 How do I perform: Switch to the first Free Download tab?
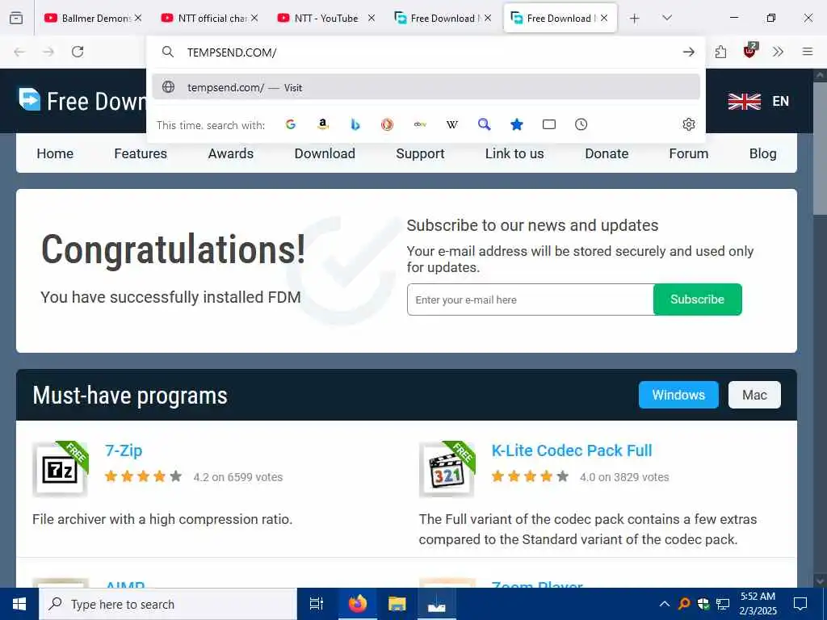tap(442, 19)
